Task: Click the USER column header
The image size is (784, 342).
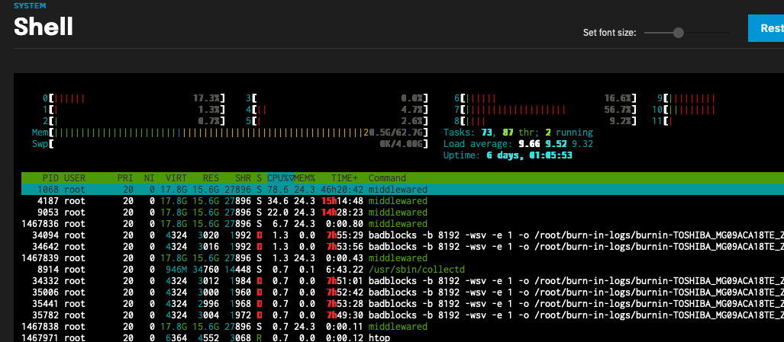Action: coord(75,177)
